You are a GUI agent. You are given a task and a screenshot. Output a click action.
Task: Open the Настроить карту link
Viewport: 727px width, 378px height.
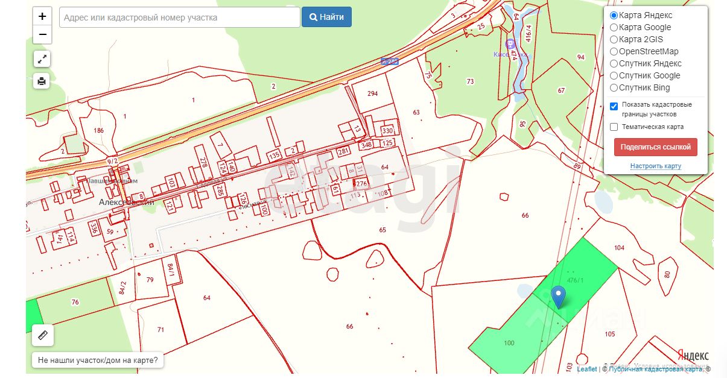[656, 166]
